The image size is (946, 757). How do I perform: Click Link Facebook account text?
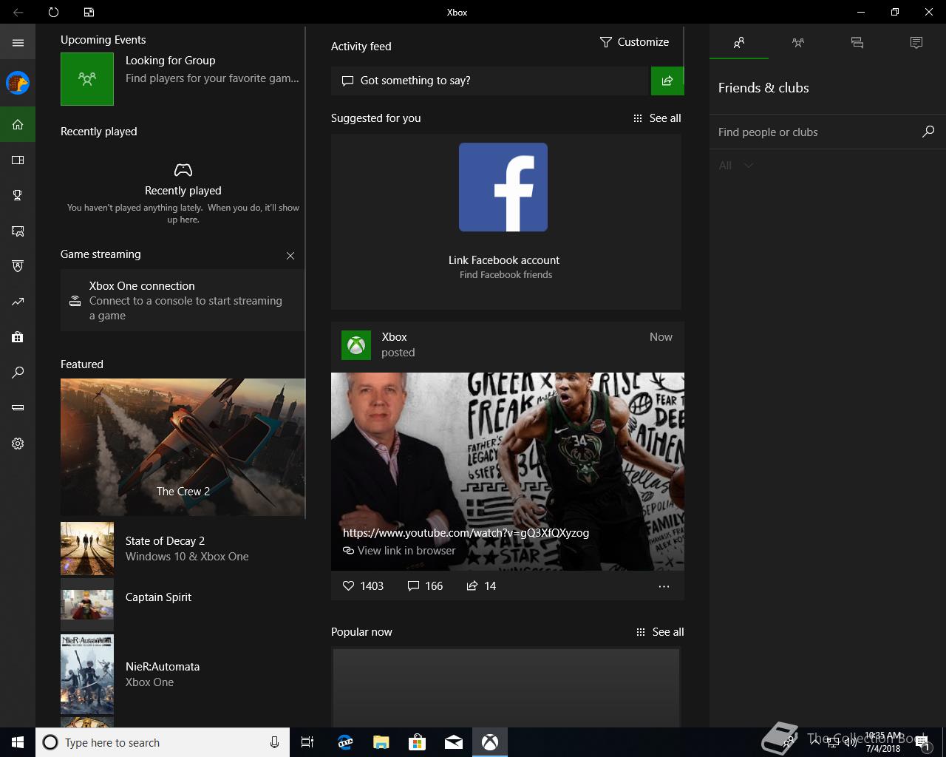pos(504,260)
